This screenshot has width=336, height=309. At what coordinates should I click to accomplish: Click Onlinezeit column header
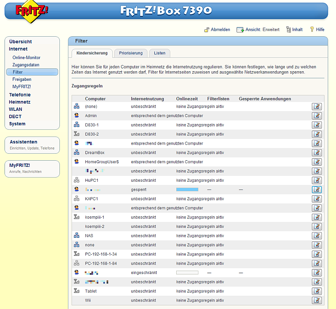[x=187, y=99]
